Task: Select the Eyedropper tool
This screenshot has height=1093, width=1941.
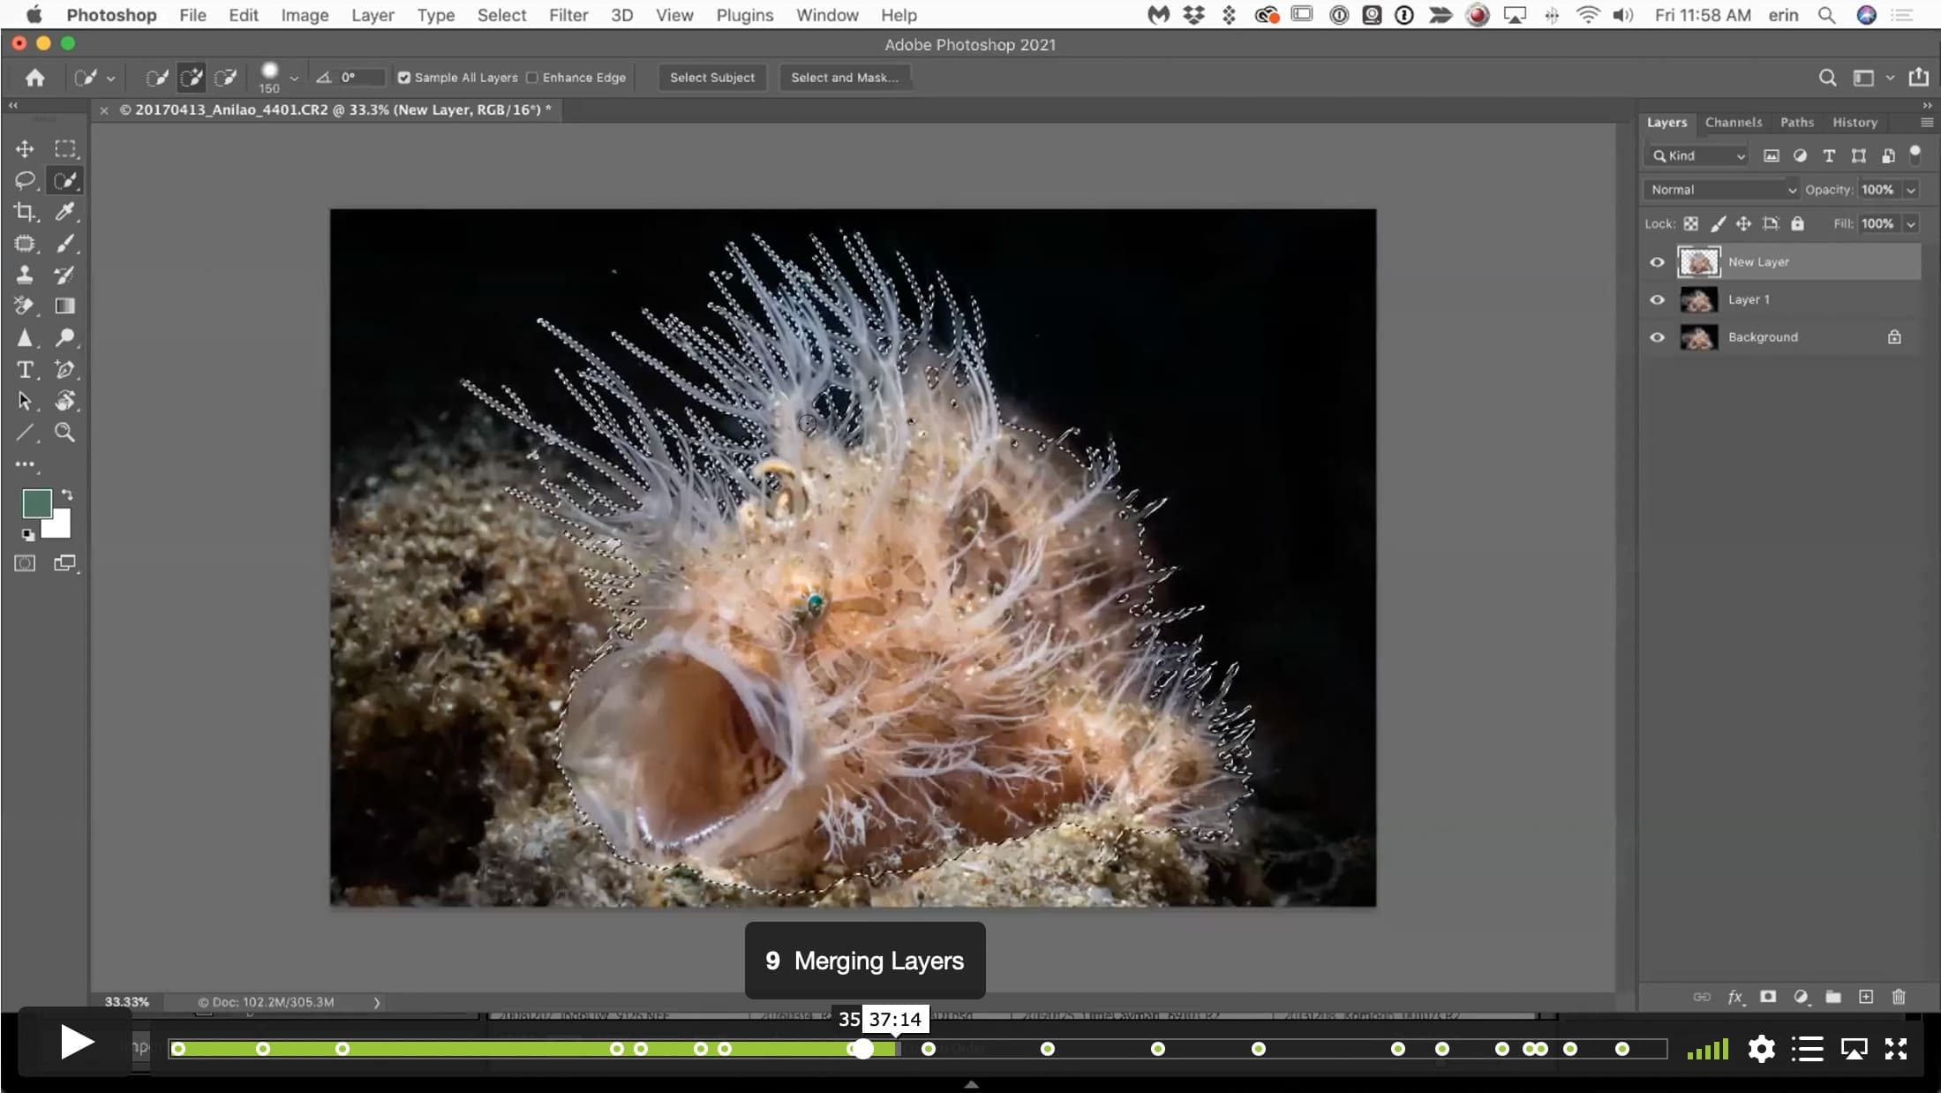Action: tap(65, 212)
